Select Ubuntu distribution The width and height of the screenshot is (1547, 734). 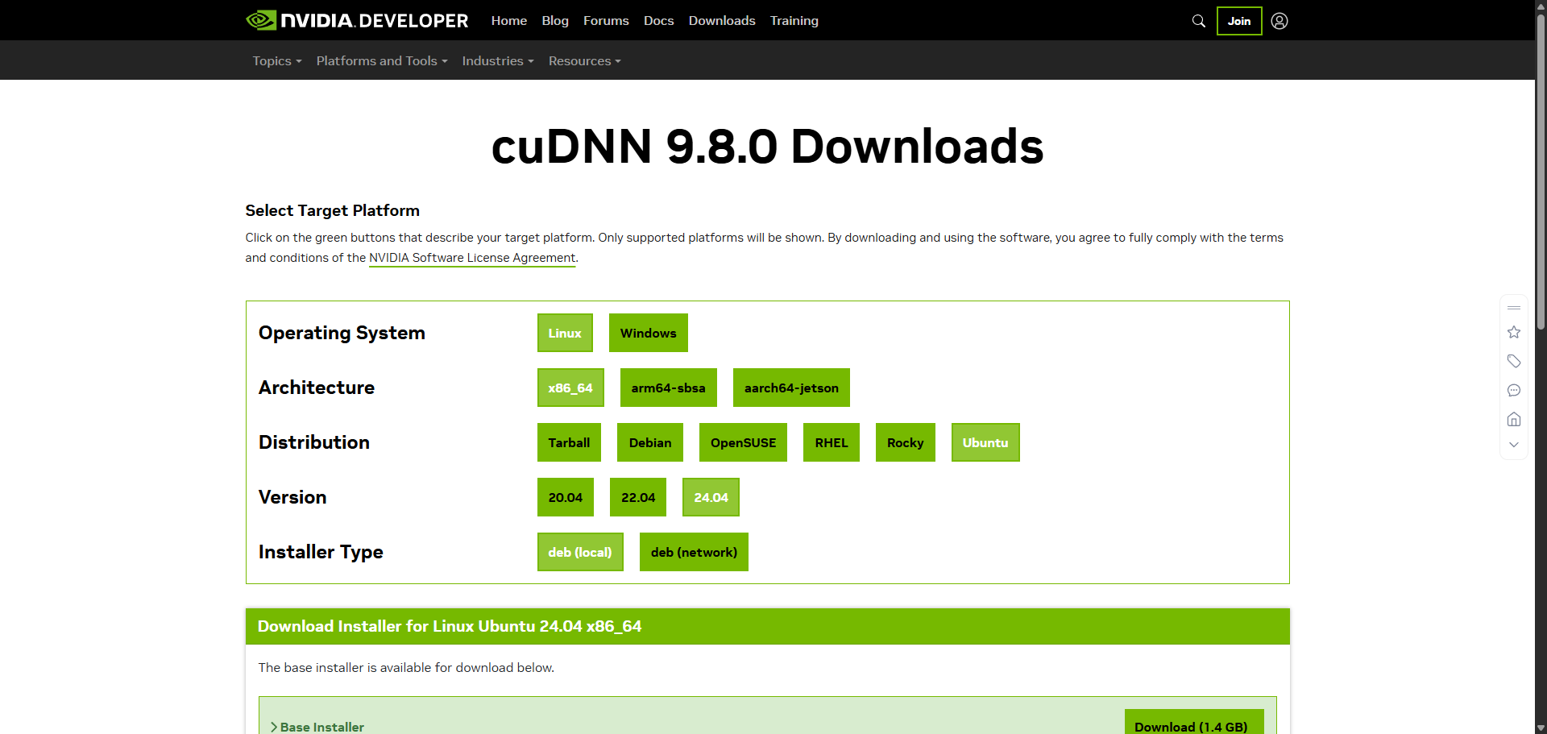pyautogui.click(x=985, y=442)
